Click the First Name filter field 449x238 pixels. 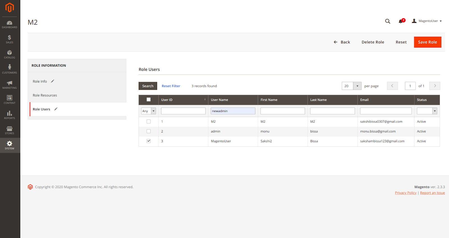[x=283, y=111]
